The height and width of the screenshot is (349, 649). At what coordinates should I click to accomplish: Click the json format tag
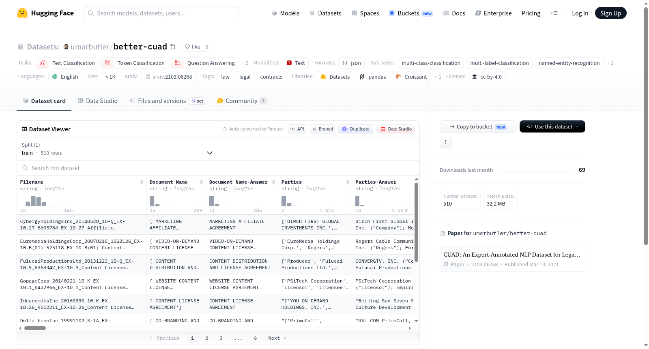[351, 63]
